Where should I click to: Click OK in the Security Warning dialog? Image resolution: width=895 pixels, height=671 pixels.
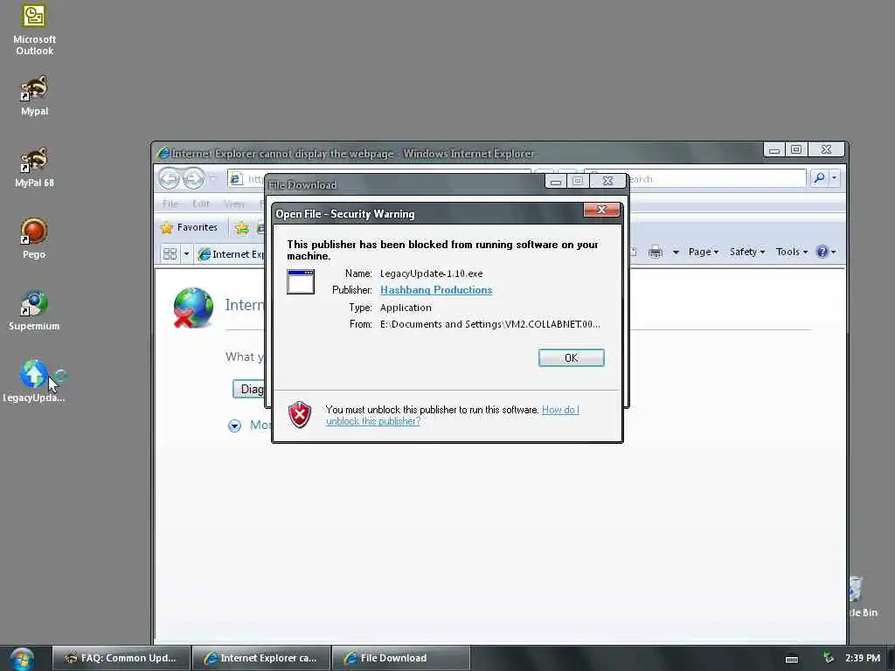(x=571, y=357)
